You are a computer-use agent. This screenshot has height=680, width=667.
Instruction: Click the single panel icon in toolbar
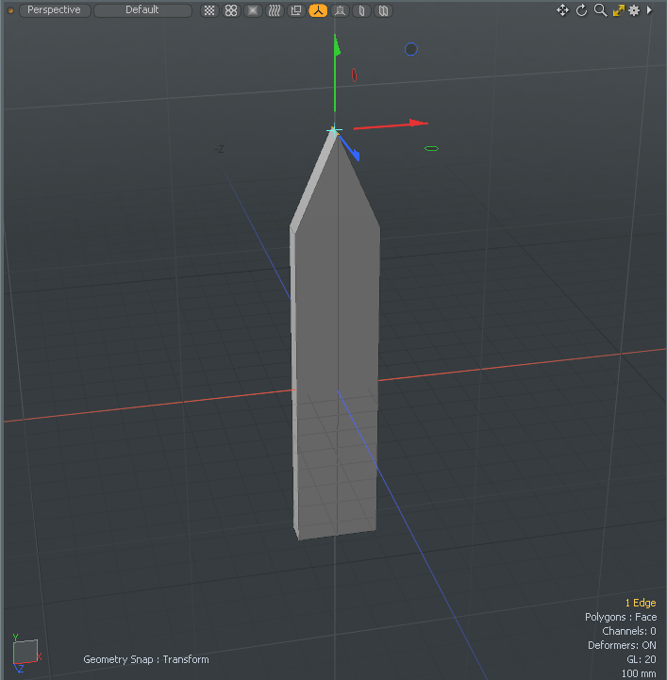pyautogui.click(x=361, y=10)
